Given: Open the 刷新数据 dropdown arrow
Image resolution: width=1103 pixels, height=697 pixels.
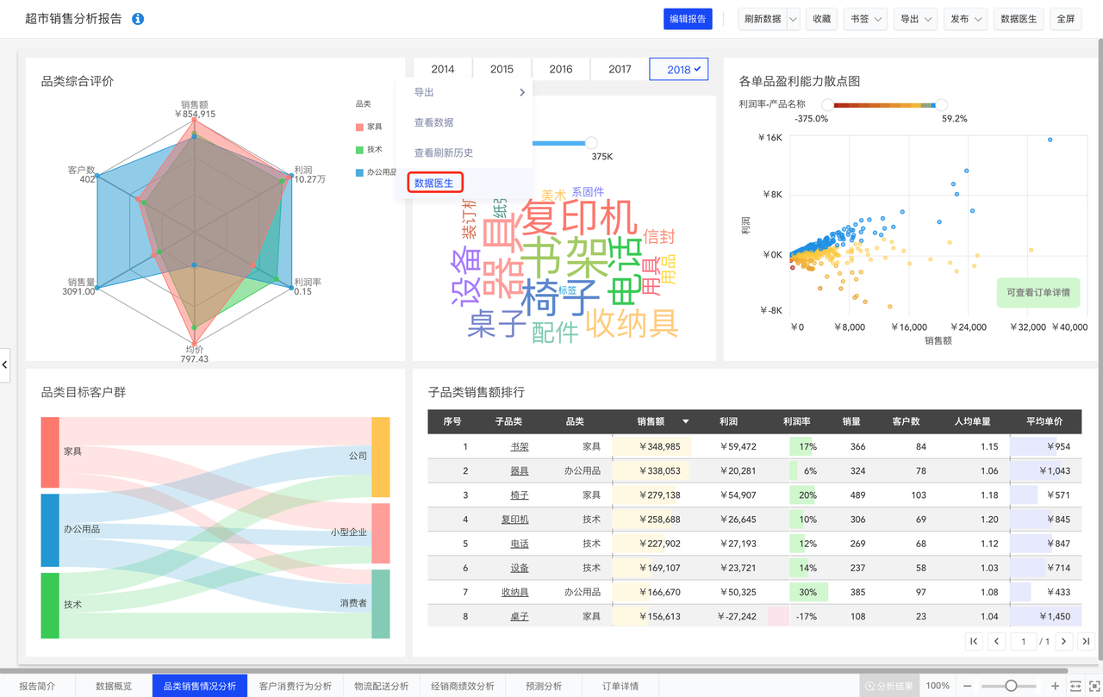Looking at the screenshot, I should (793, 19).
